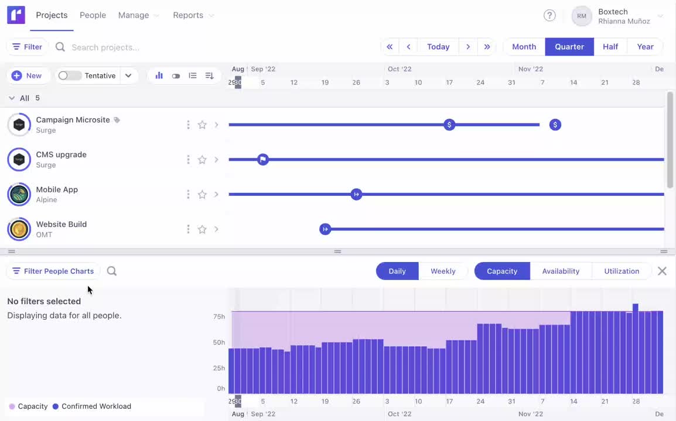Jump forward with the double-arrow icon

(487, 47)
